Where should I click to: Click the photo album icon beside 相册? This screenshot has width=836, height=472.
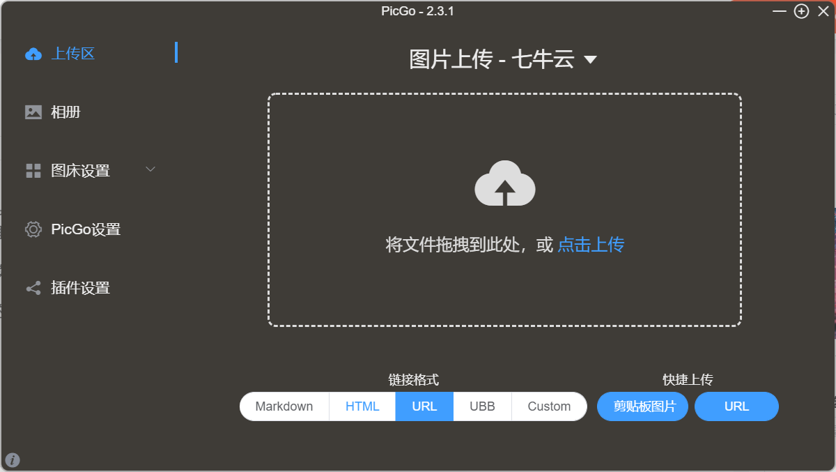click(x=33, y=112)
